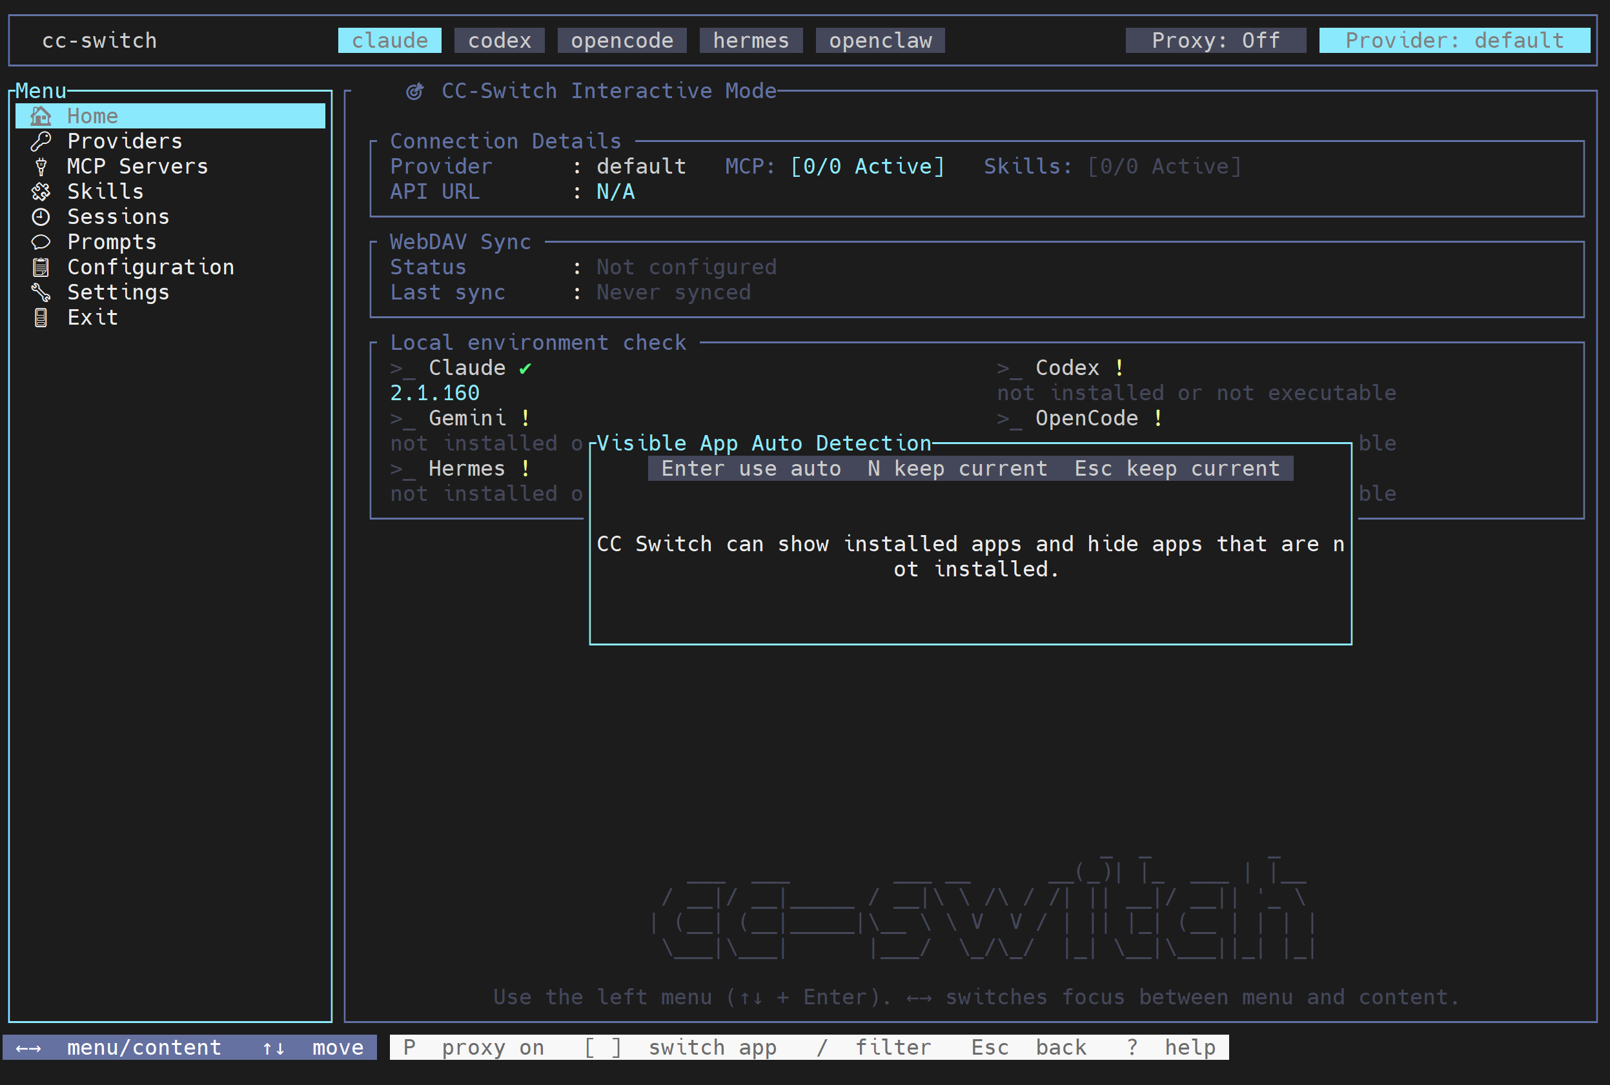Viewport: 1610px width, 1085px height.
Task: Click the 'Not configured' WebDAV status
Action: point(686,267)
